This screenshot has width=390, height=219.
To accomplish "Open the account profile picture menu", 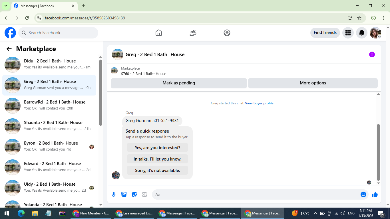I will [375, 33].
